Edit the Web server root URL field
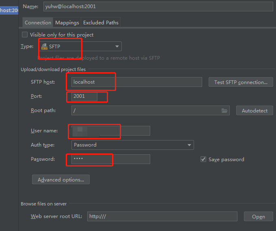This screenshot has width=276, height=231. [162, 216]
